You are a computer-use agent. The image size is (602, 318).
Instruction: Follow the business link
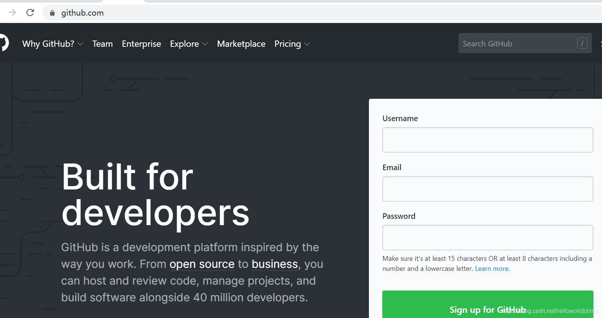(x=275, y=264)
